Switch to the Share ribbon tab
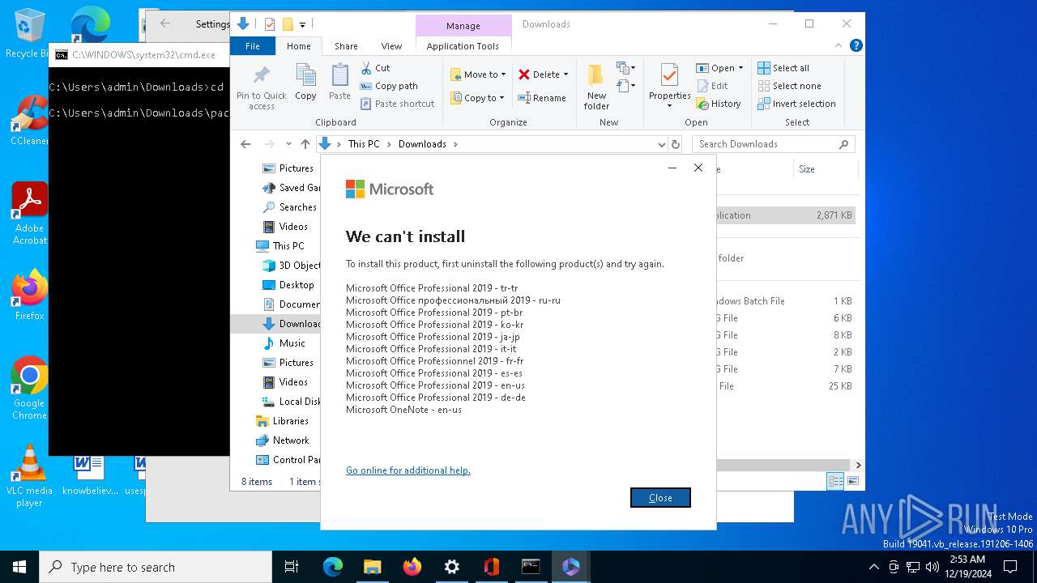This screenshot has height=583, width=1037. [x=346, y=46]
